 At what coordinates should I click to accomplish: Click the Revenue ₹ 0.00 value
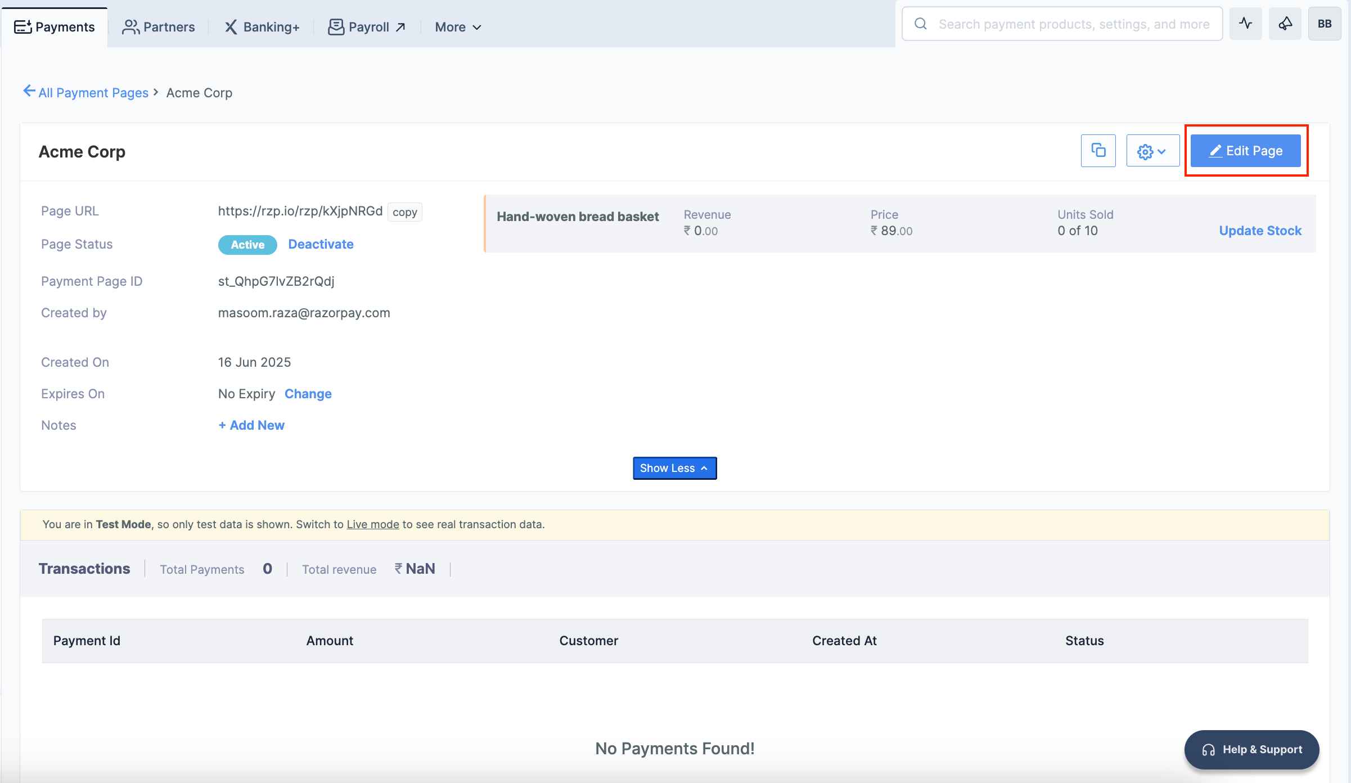click(701, 231)
